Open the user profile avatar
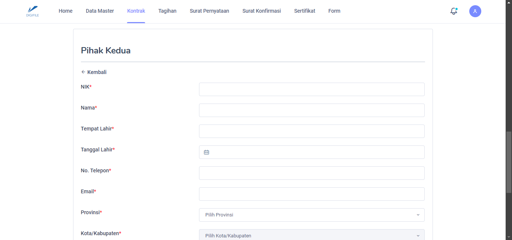 [475, 11]
